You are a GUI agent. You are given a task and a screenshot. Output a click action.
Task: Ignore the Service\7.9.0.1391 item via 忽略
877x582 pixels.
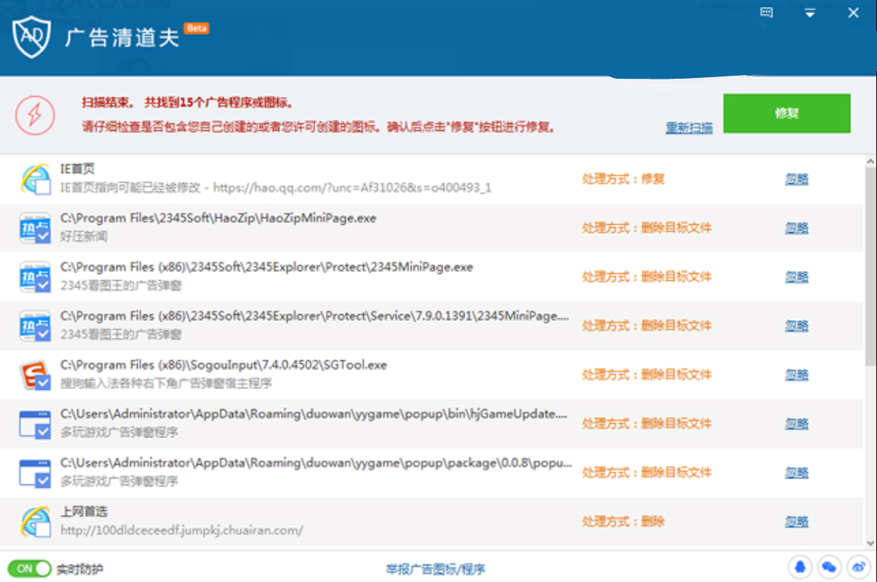click(x=797, y=325)
